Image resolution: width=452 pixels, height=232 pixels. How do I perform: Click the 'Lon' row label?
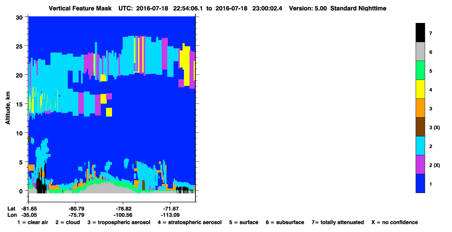(x=12, y=215)
